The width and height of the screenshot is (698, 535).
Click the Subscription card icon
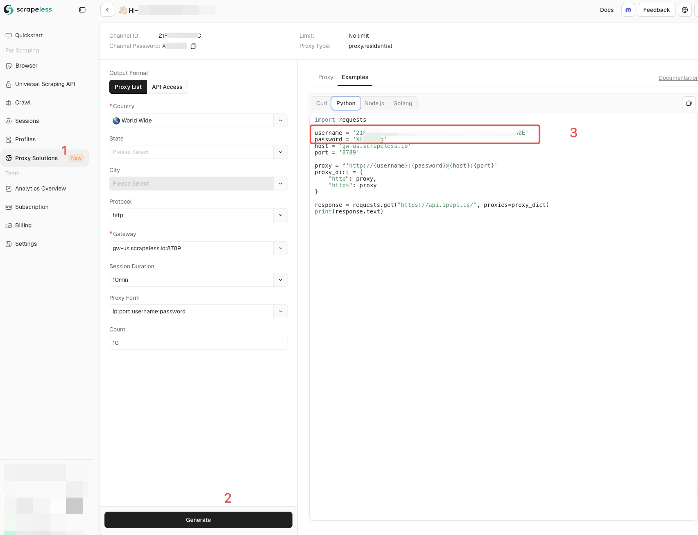click(9, 207)
